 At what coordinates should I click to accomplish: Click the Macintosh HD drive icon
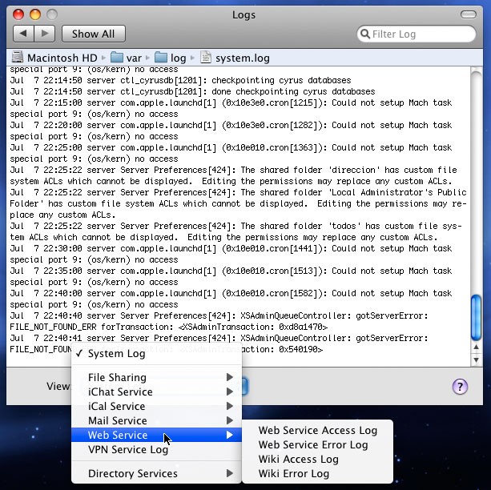(18, 58)
